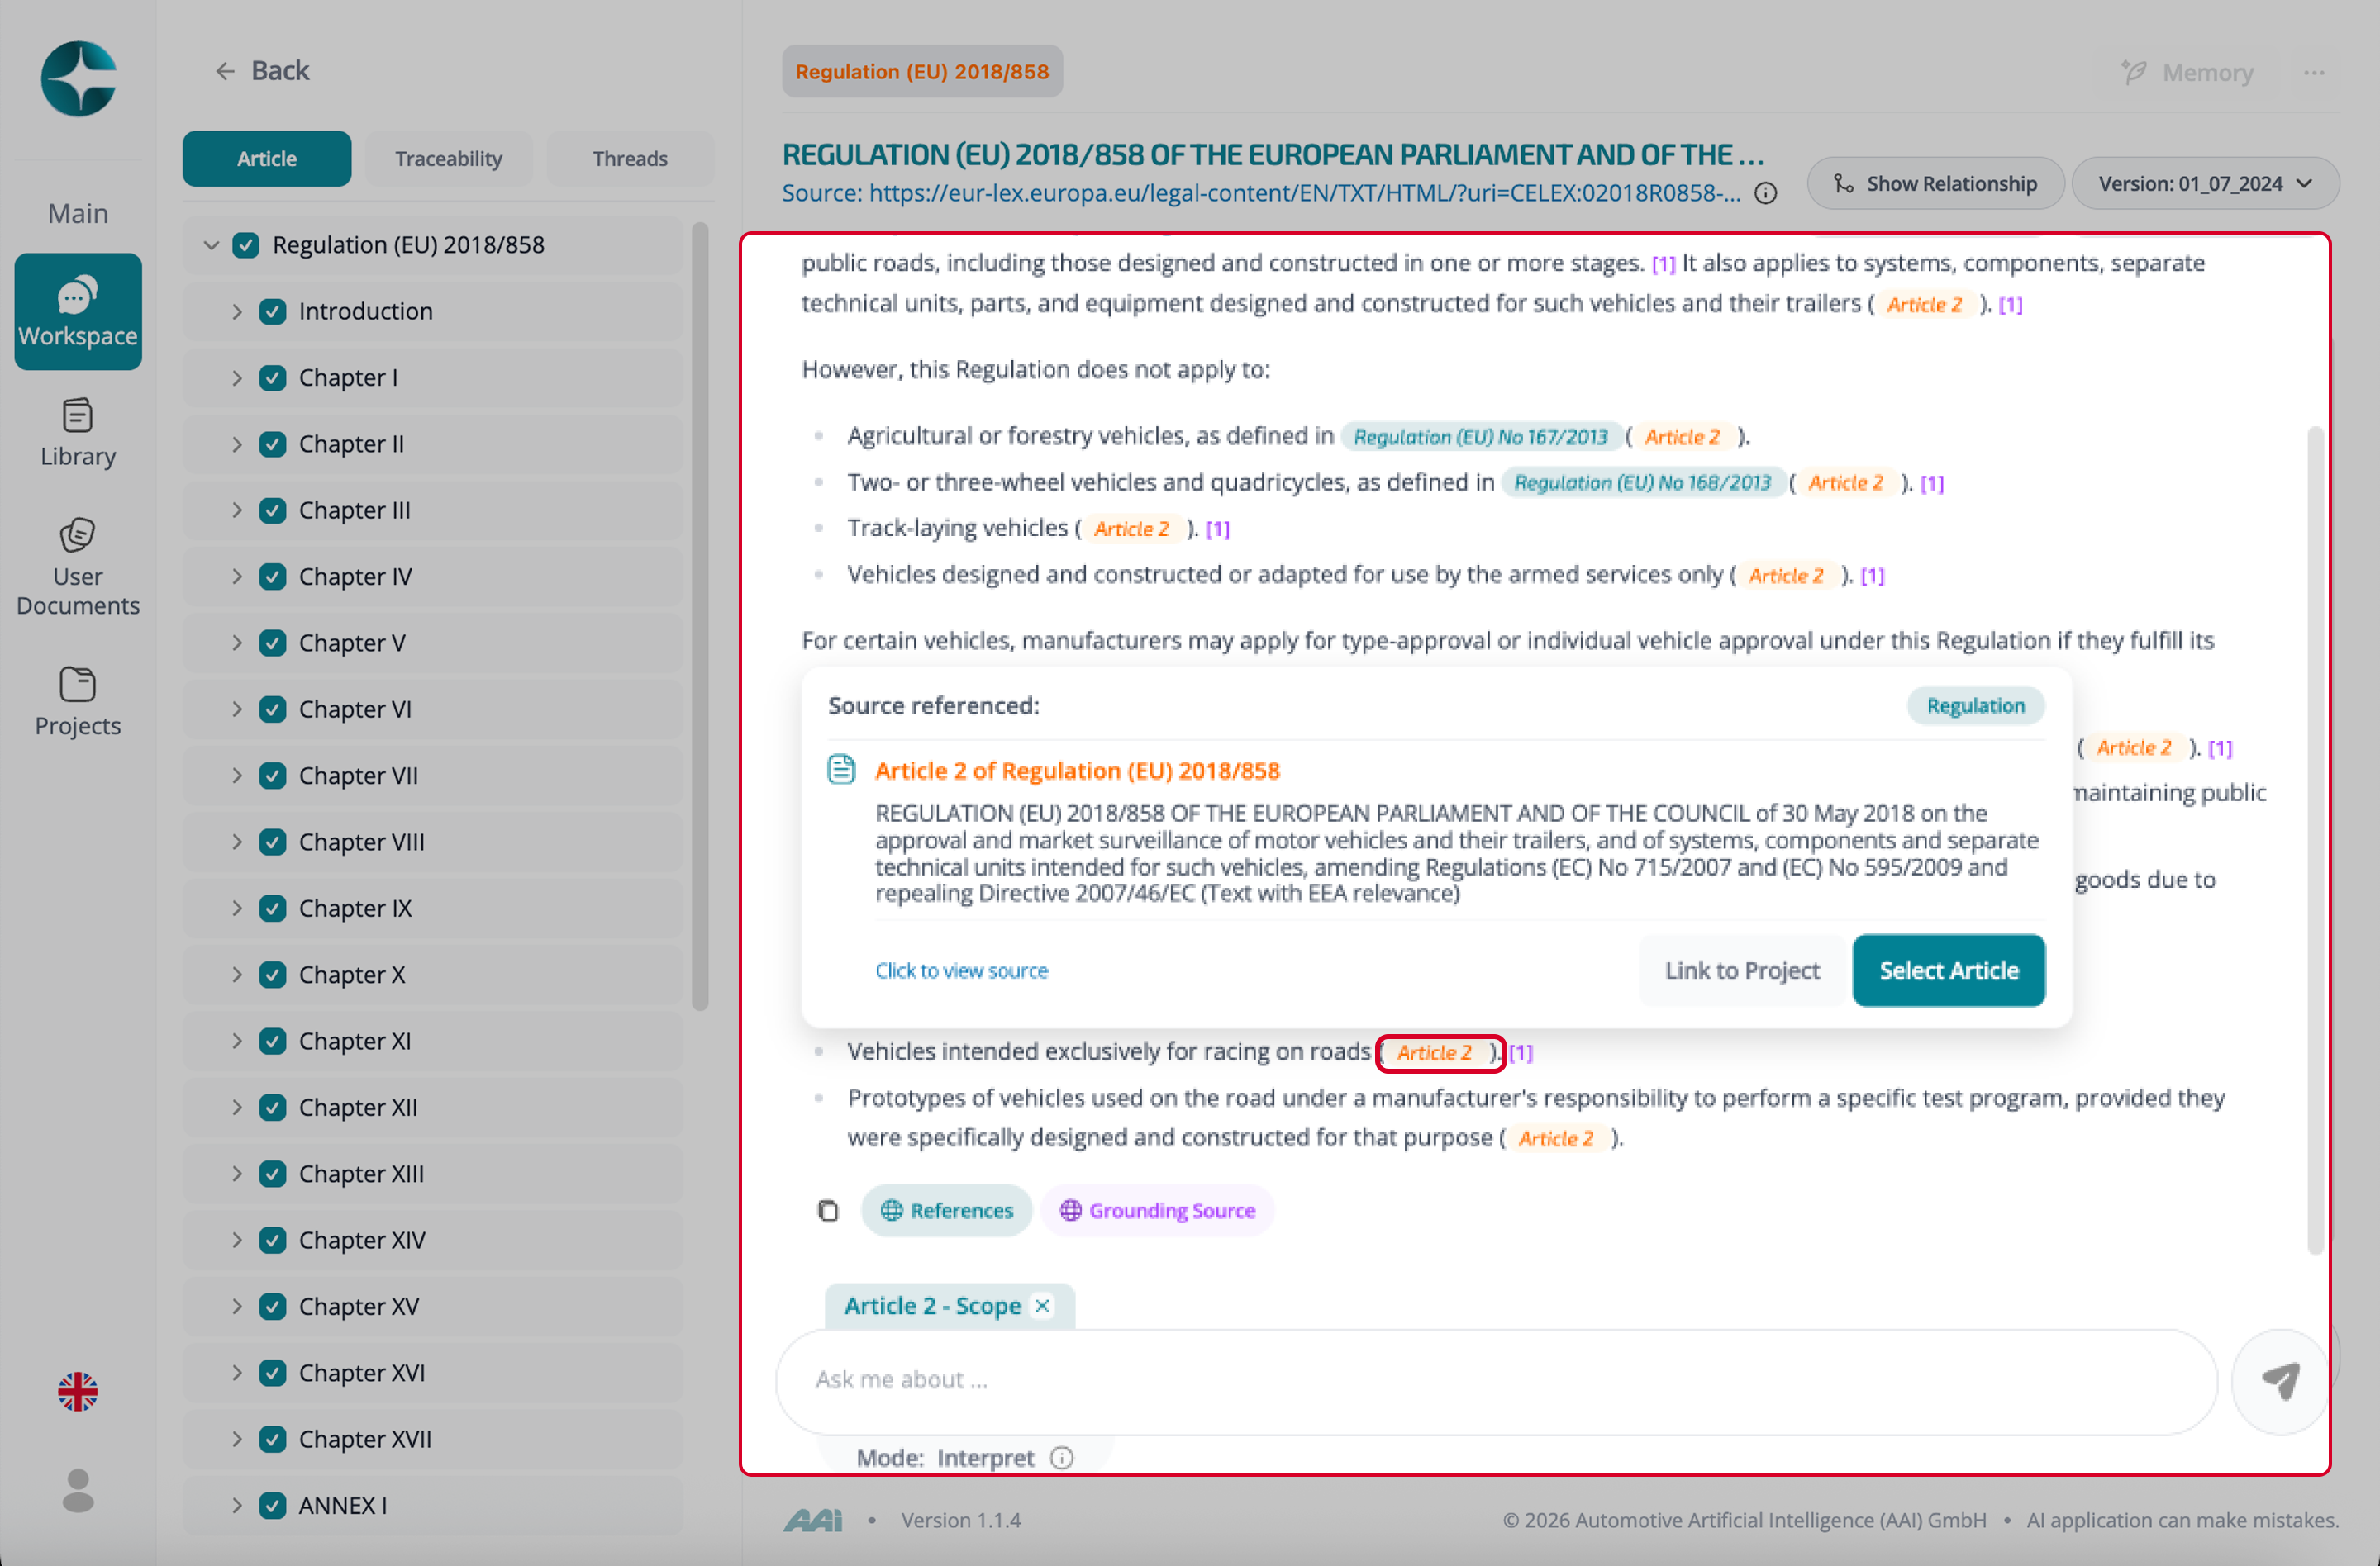This screenshot has width=2380, height=1566.
Task: Expand the Chapter VI node
Action: point(237,709)
